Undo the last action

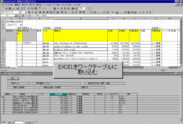[44, 8]
